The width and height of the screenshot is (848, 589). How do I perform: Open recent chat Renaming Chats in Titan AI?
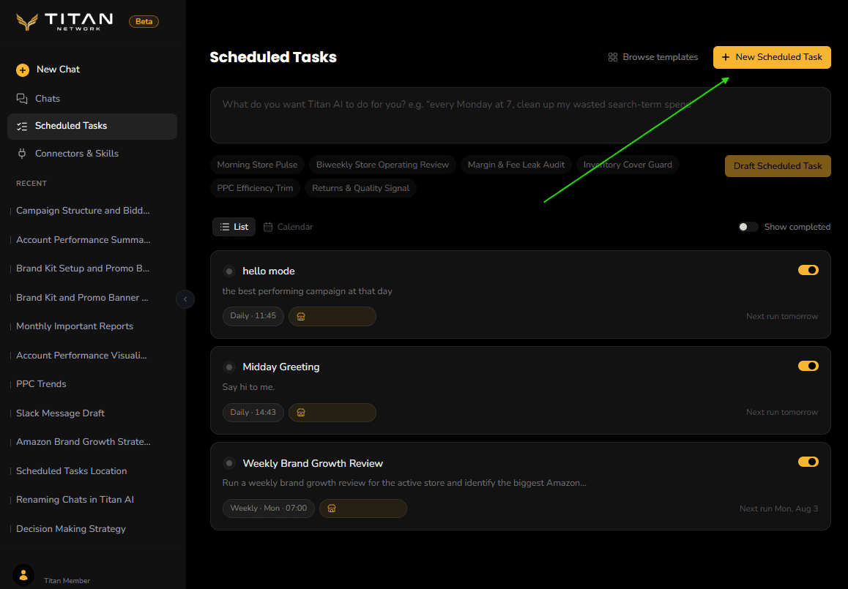point(75,500)
